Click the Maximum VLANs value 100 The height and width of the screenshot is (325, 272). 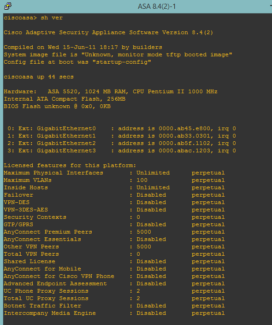142,180
